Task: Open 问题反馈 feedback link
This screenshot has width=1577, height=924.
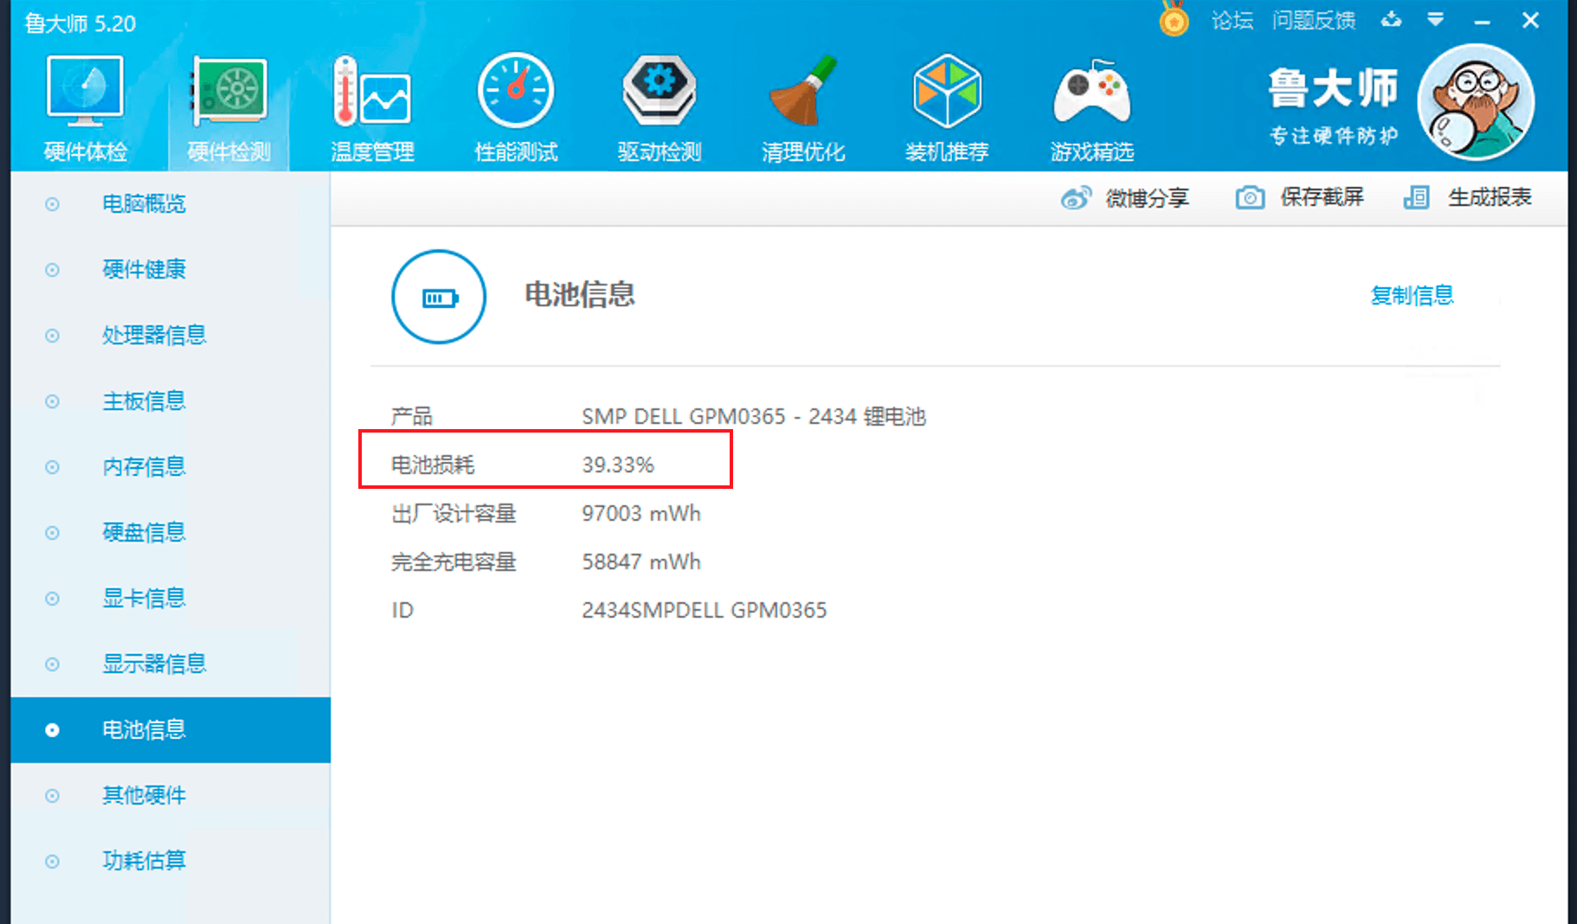Action: (x=1314, y=20)
